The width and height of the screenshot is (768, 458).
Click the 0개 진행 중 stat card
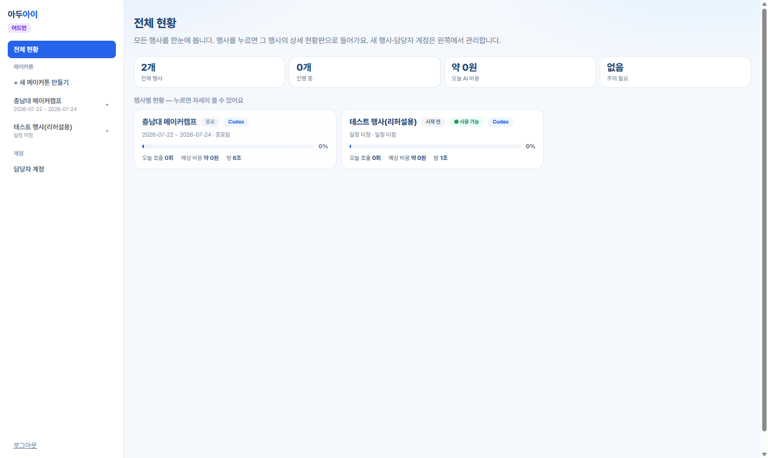pos(365,72)
